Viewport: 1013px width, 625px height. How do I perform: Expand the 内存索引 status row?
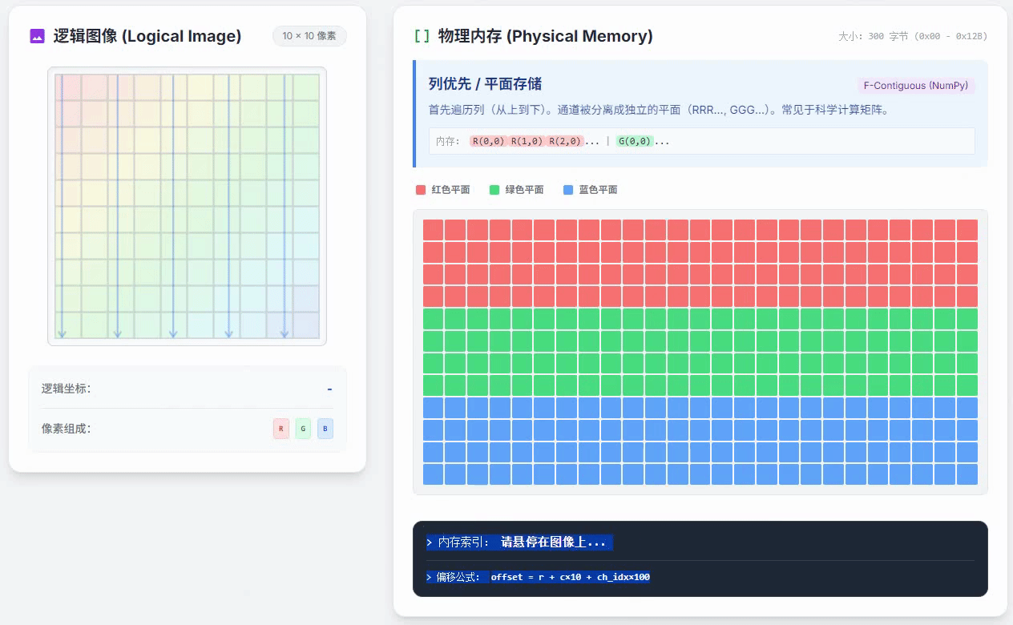519,542
